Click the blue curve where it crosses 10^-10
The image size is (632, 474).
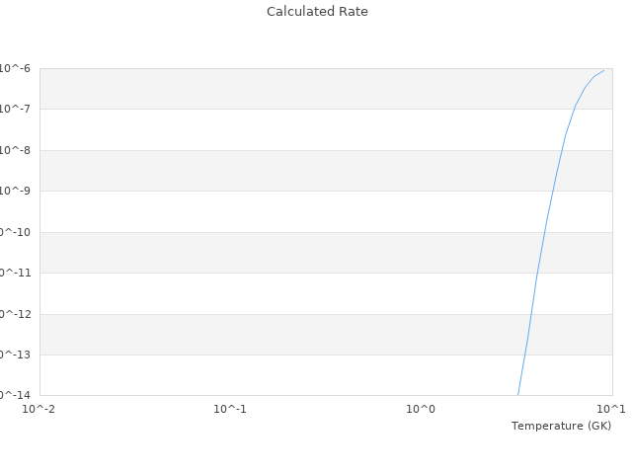pos(544,232)
